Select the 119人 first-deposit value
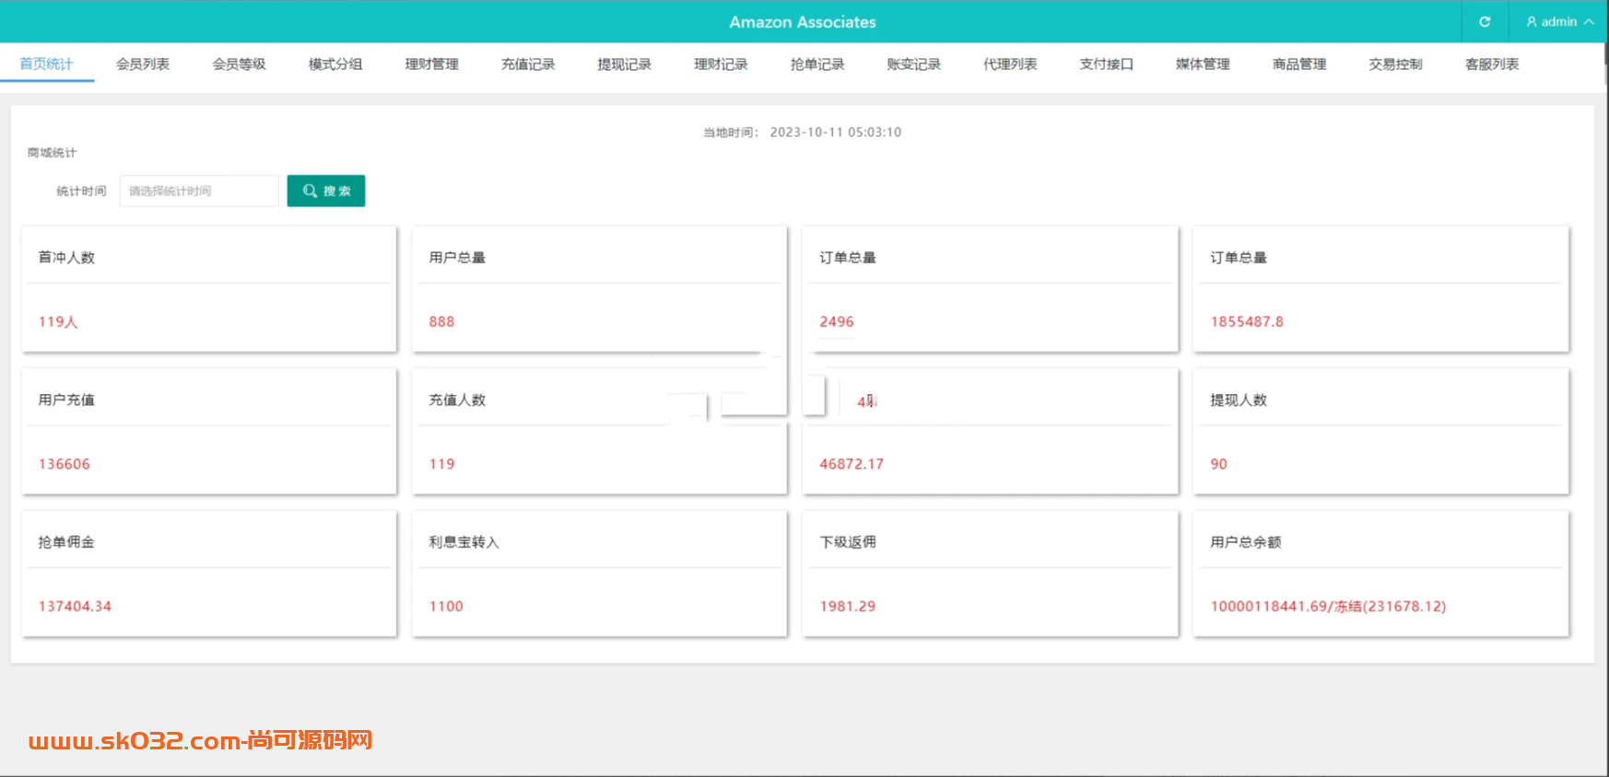1609x777 pixels. click(x=58, y=321)
